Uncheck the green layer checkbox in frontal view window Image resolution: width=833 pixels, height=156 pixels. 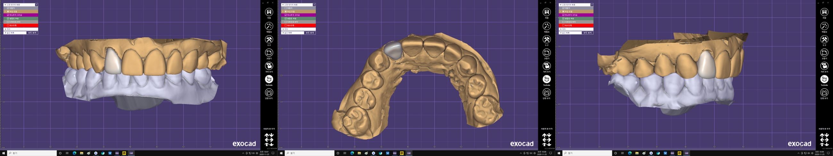[8, 19]
